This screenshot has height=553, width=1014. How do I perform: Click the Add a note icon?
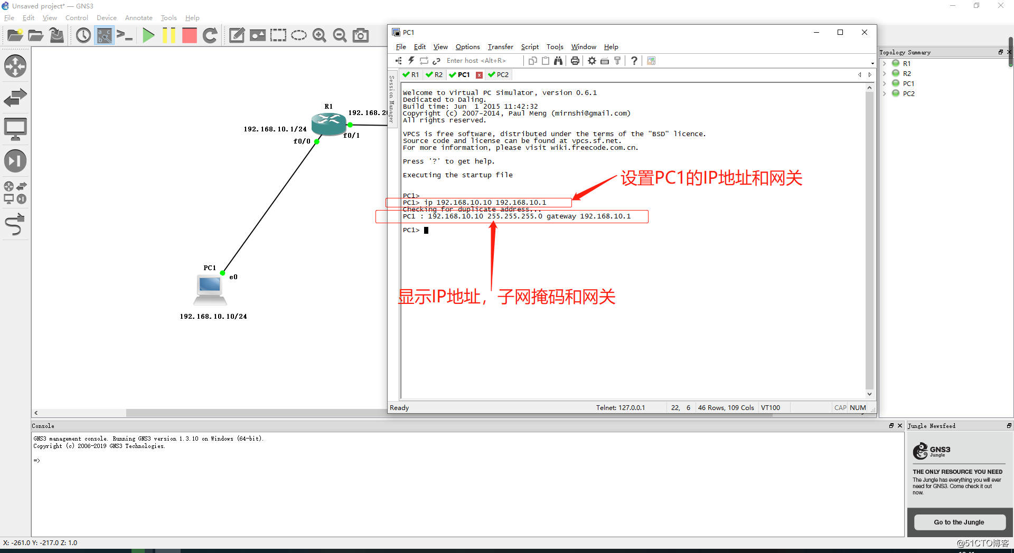(x=237, y=35)
